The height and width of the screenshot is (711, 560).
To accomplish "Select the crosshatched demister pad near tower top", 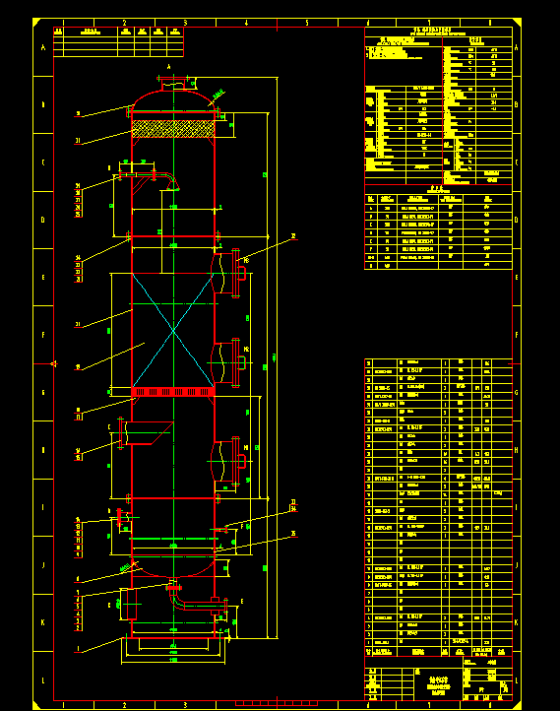I will (173, 129).
